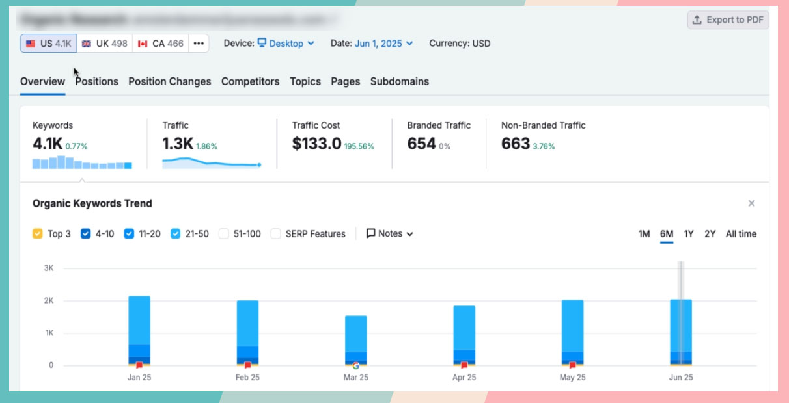Open the Device Desktop dropdown
The width and height of the screenshot is (789, 403).
tap(286, 44)
